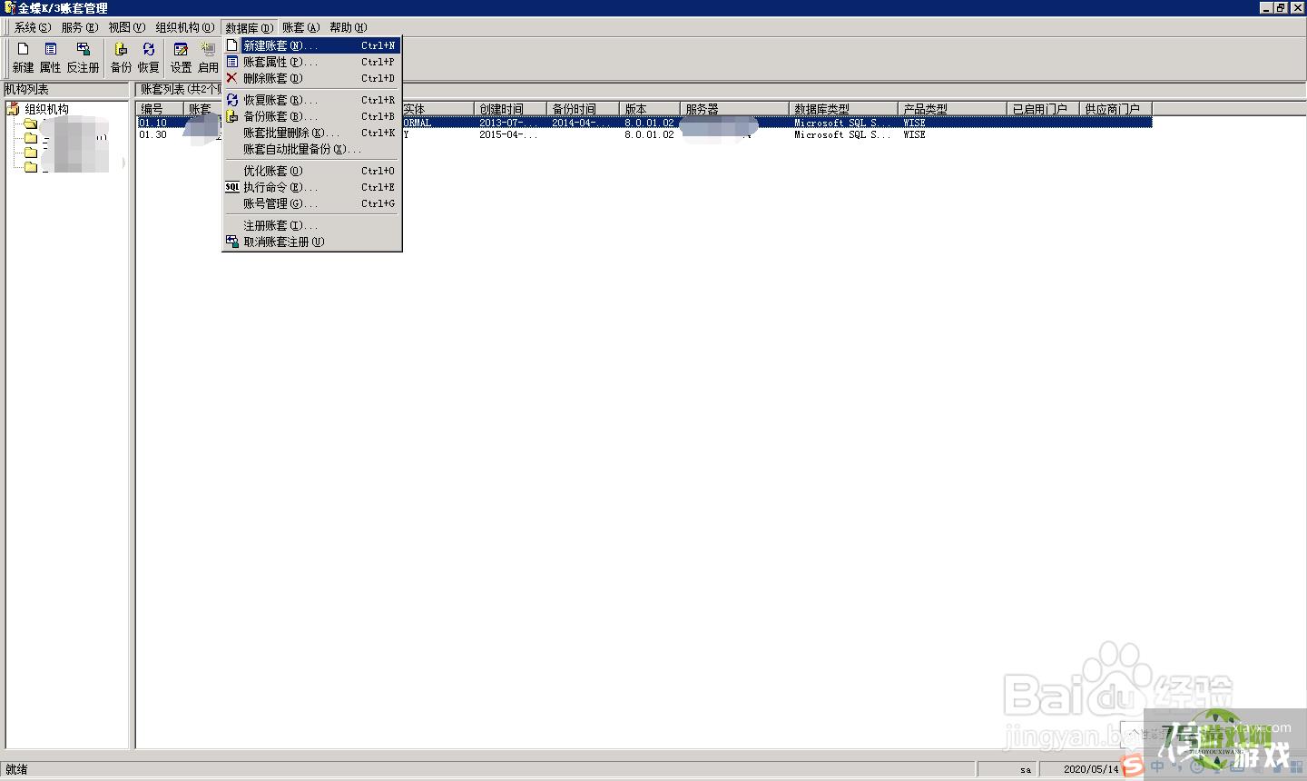1307x781 pixels.
Task: Choose 取消账套注册(U) menu entry
Action: coord(311,242)
